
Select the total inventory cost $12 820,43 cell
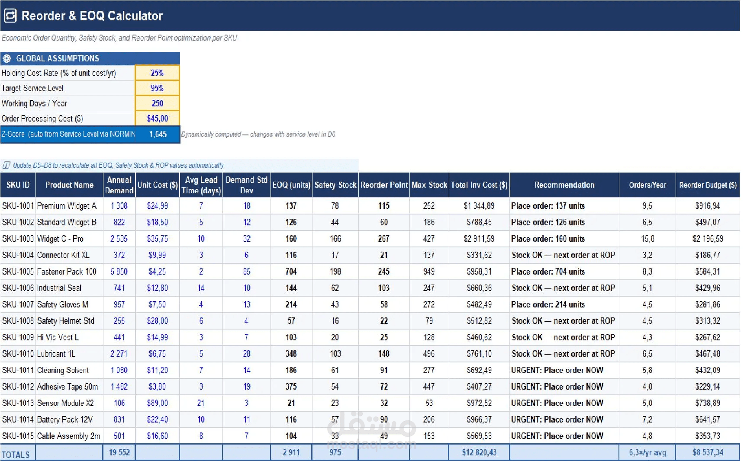coord(479,452)
